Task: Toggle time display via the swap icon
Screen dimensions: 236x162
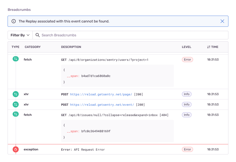Action: [209, 47]
